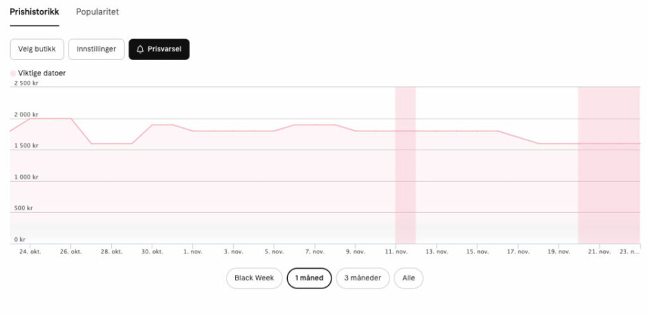Image resolution: width=647 pixels, height=314 pixels.
Task: Select the Prishistorikk tab
Action: (34, 12)
